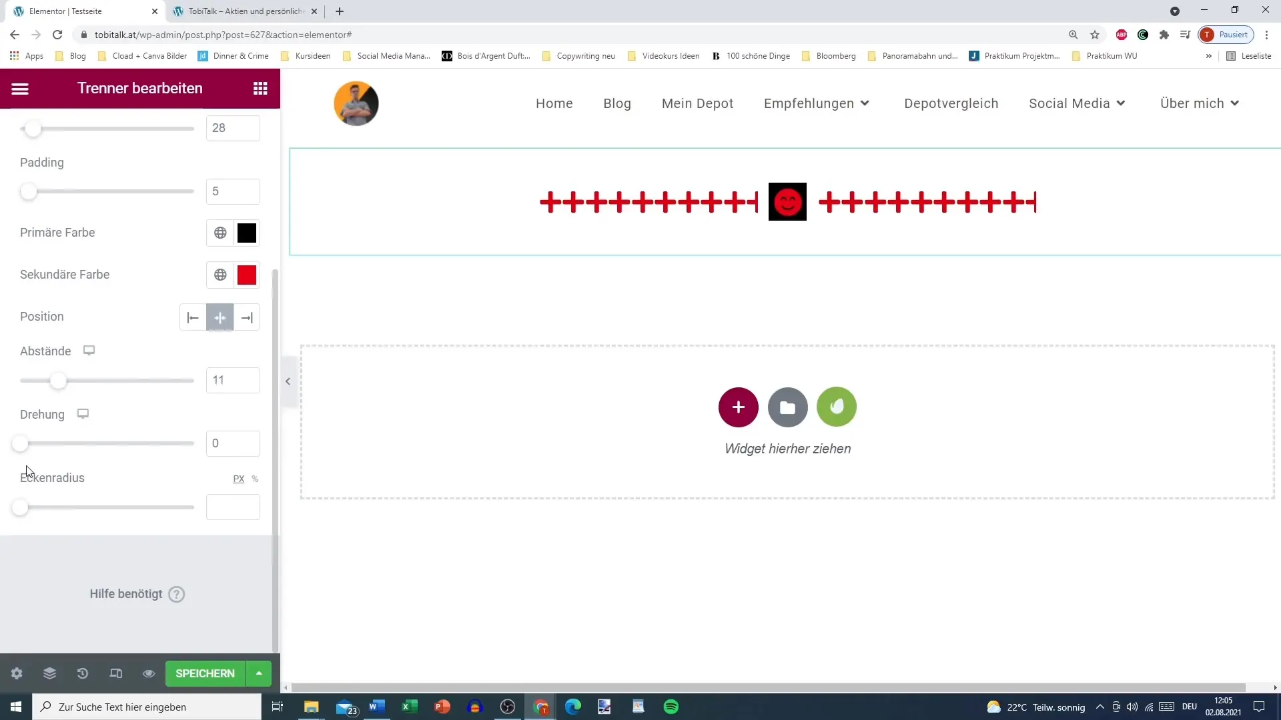Click the Abstände slider handle
1281x720 pixels.
point(59,381)
